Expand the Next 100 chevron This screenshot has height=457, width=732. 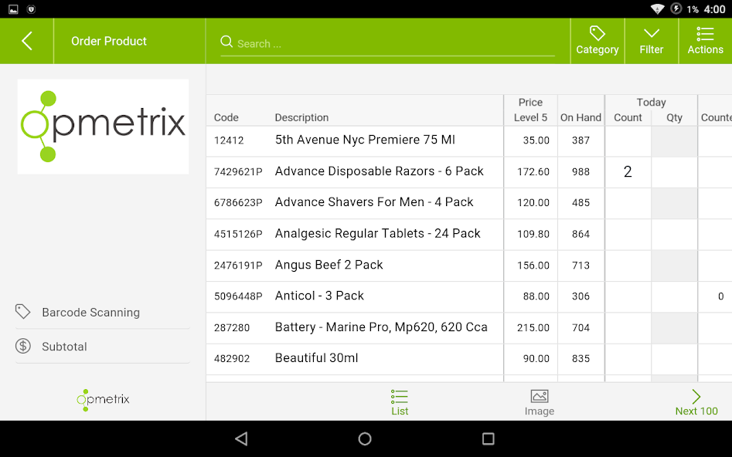pyautogui.click(x=695, y=395)
